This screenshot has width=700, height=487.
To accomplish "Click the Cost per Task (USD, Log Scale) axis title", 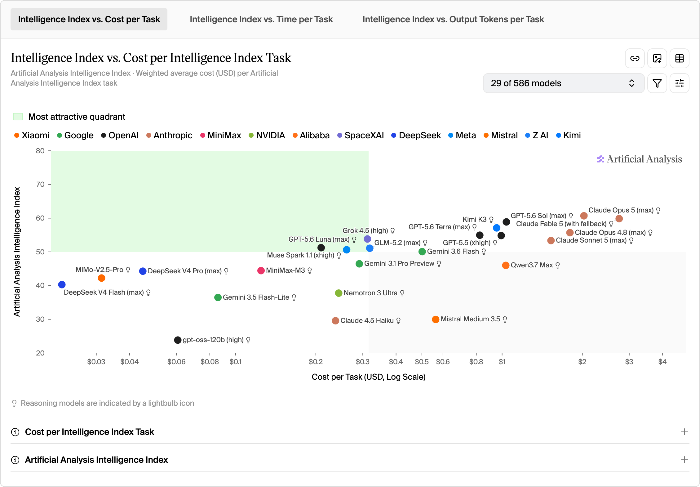I will 369,377.
